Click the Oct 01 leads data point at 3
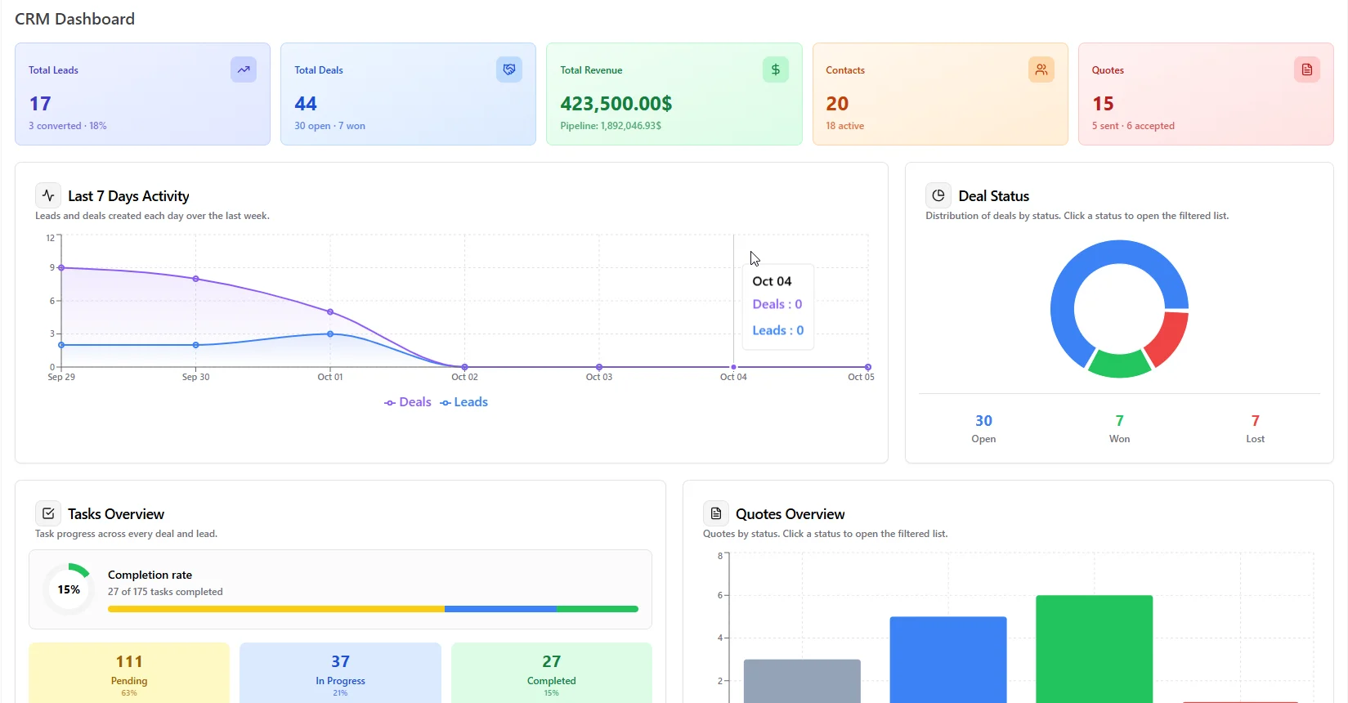Viewport: 1348px width, 703px height. 330,334
